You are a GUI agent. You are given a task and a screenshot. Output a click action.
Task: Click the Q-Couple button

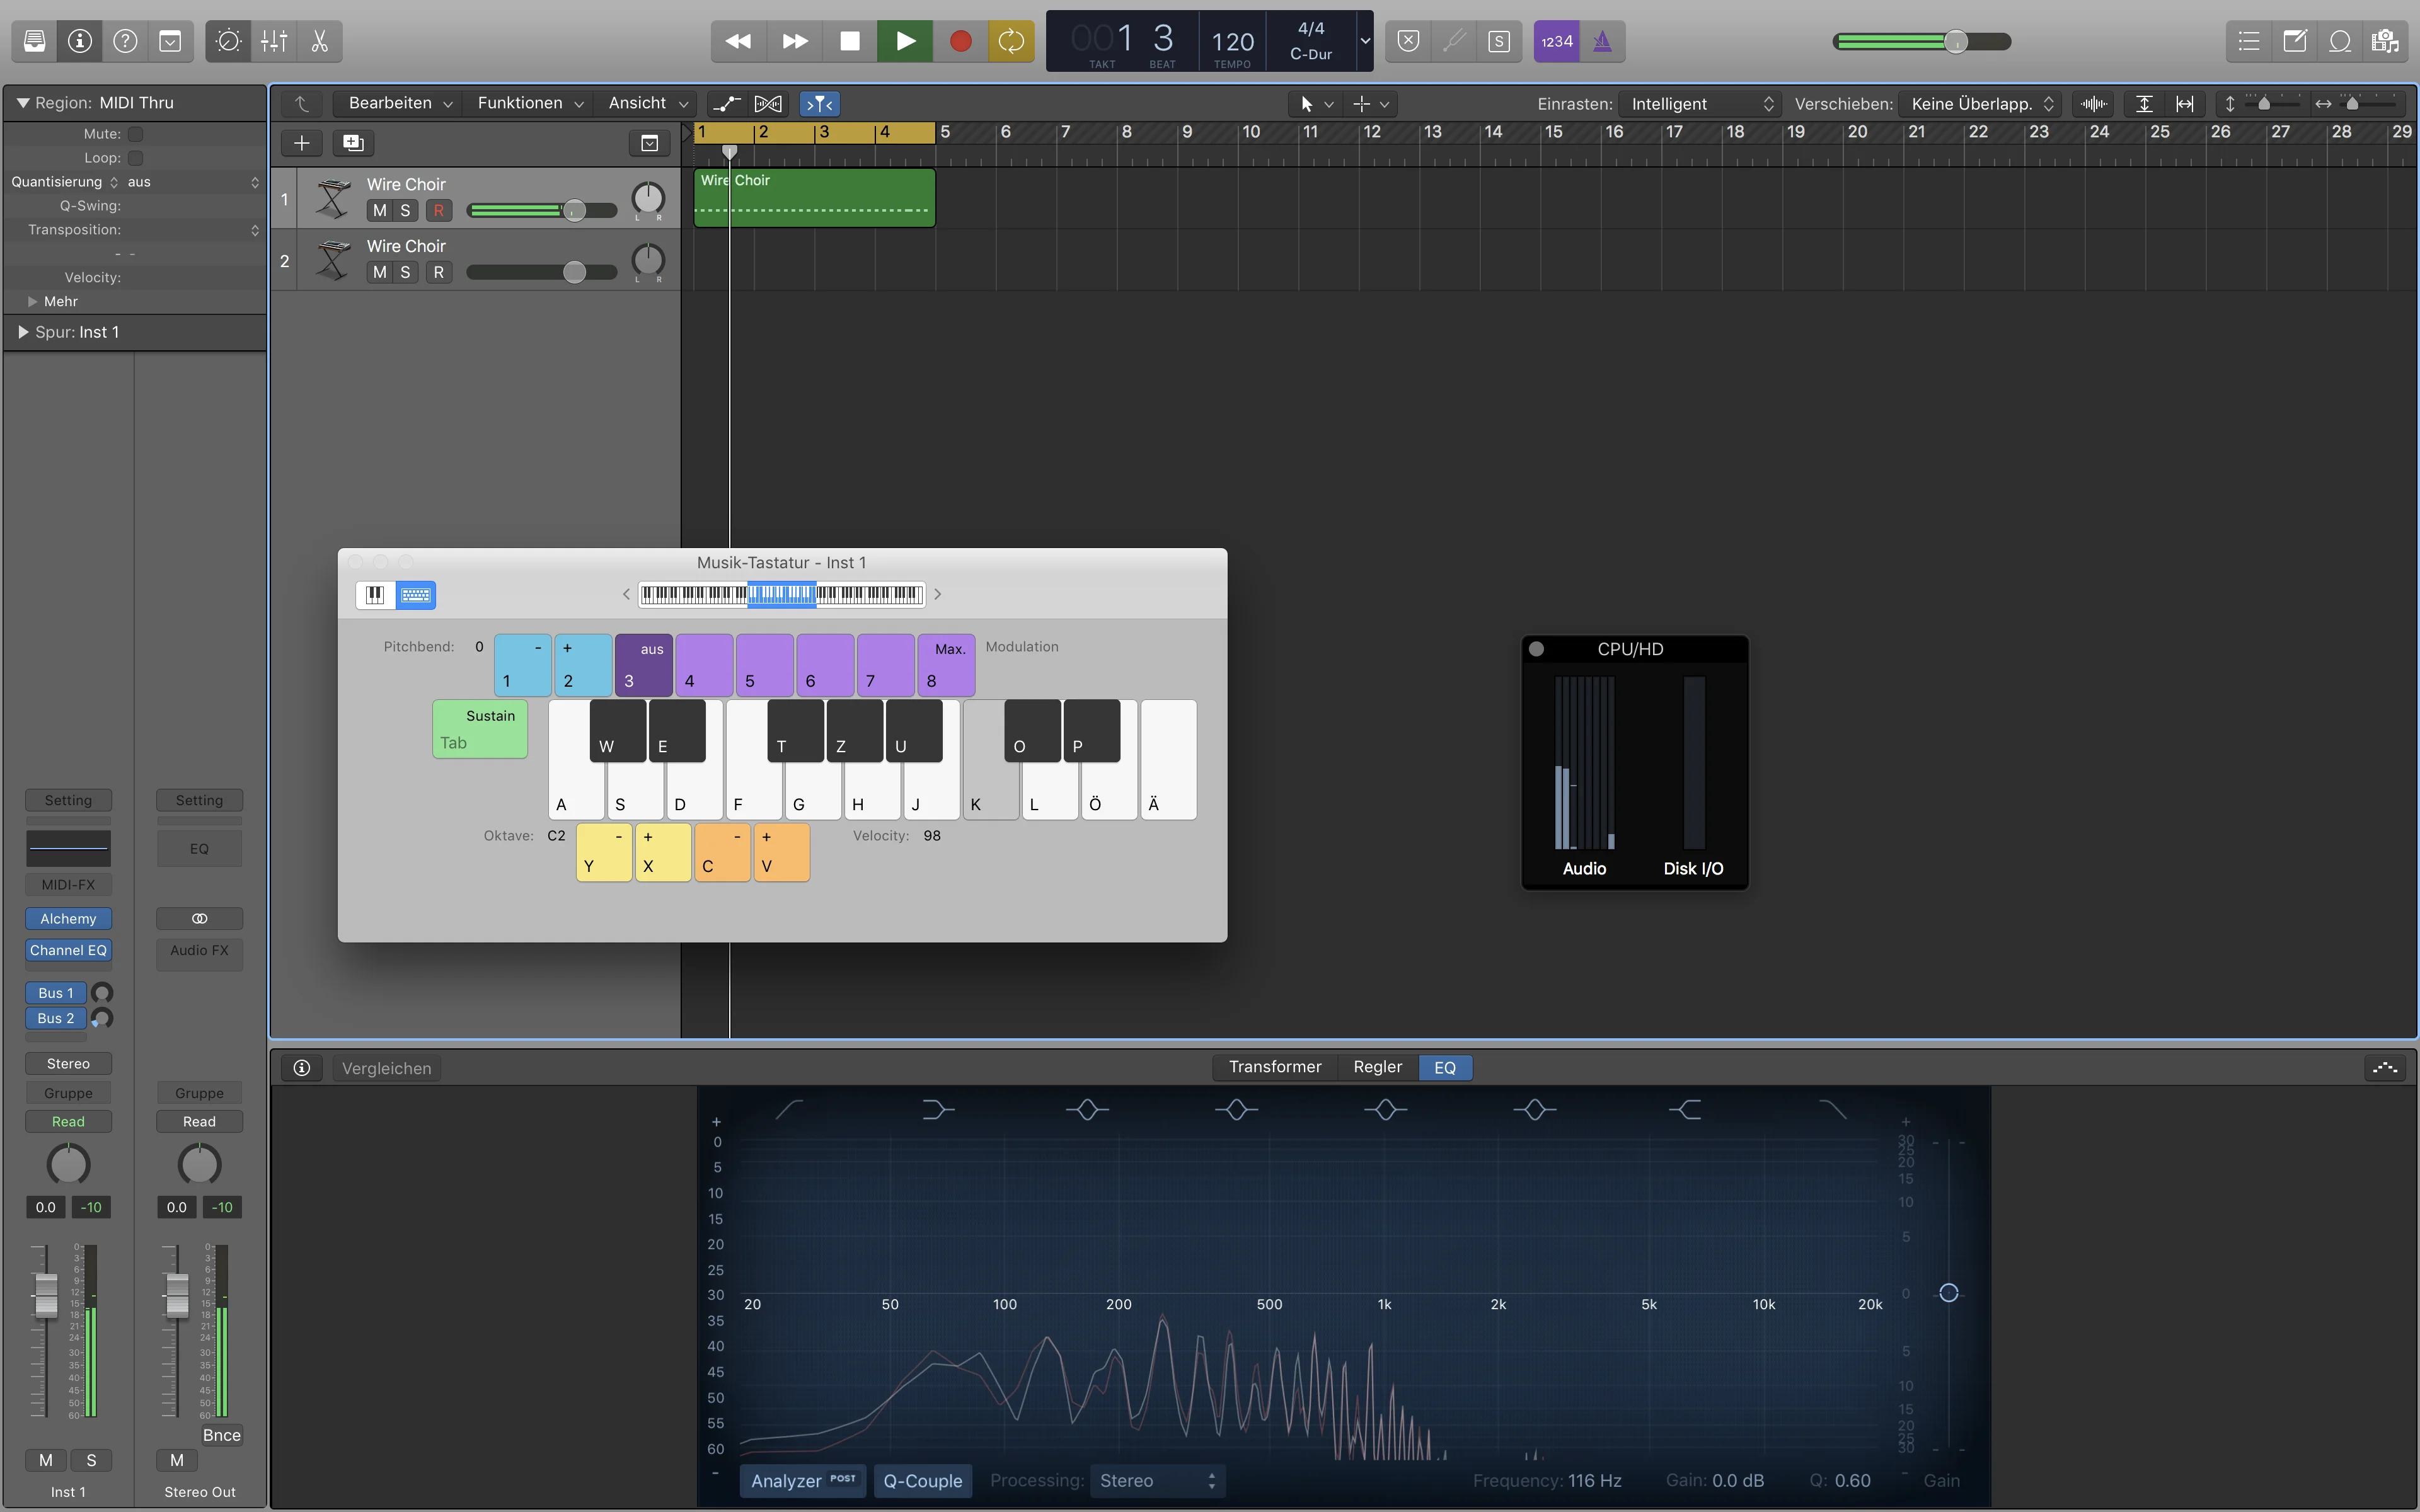coord(922,1480)
